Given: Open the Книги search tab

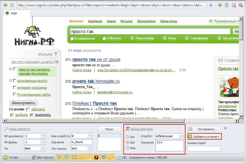Looking at the screenshot, I should tap(111, 21).
